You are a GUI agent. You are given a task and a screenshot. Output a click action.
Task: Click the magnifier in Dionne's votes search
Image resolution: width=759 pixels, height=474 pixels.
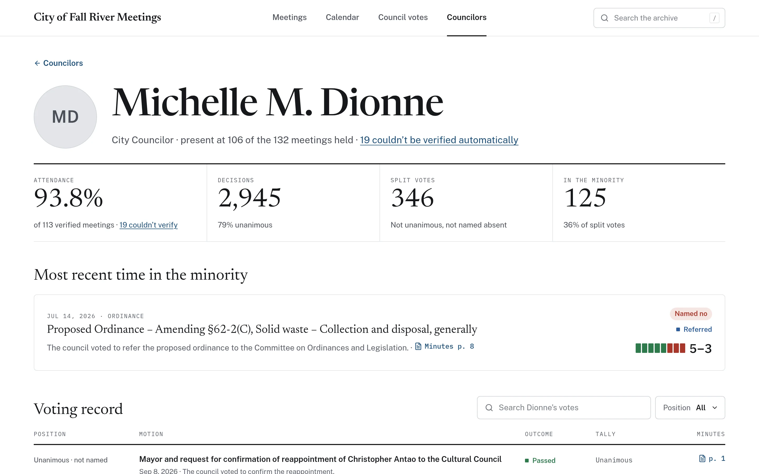point(489,408)
